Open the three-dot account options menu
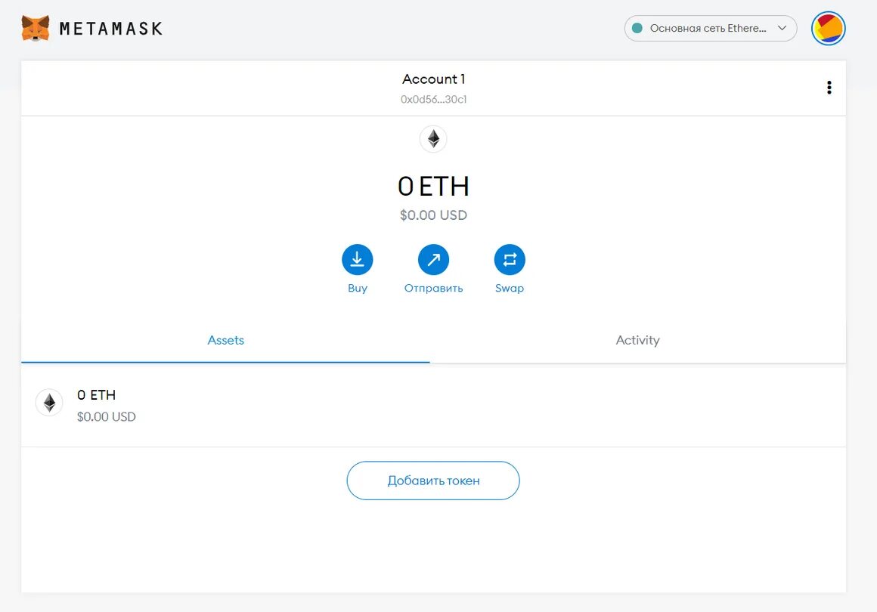The image size is (877, 612). click(829, 87)
